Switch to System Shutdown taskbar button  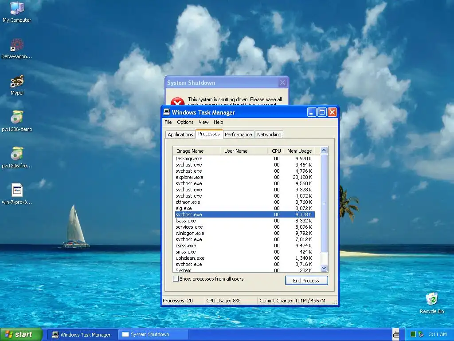(153, 335)
